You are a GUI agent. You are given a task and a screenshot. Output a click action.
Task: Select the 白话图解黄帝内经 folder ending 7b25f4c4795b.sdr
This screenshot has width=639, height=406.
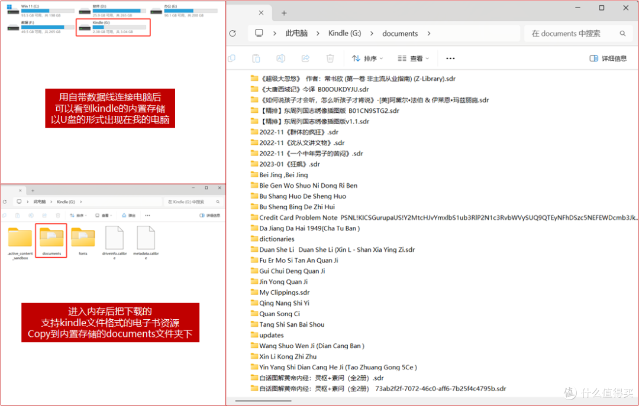[378, 388]
